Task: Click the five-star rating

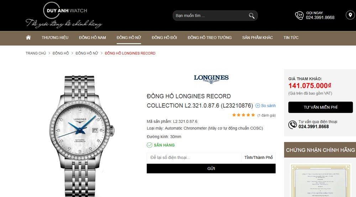Action: tap(244, 115)
